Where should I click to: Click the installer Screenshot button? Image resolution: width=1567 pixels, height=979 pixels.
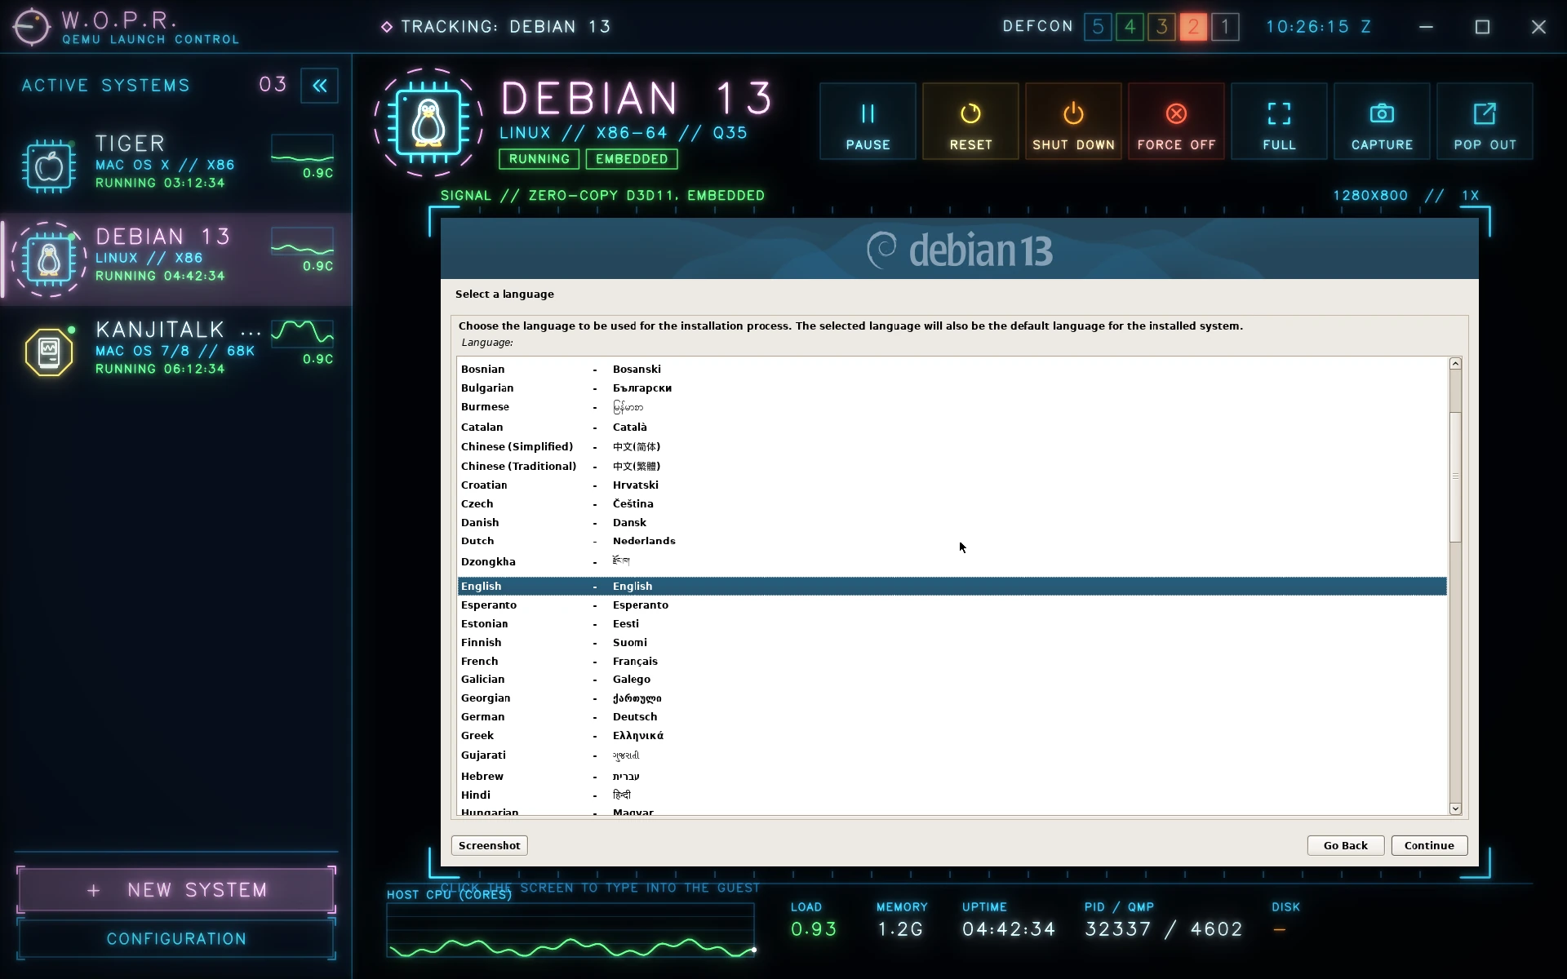(489, 845)
